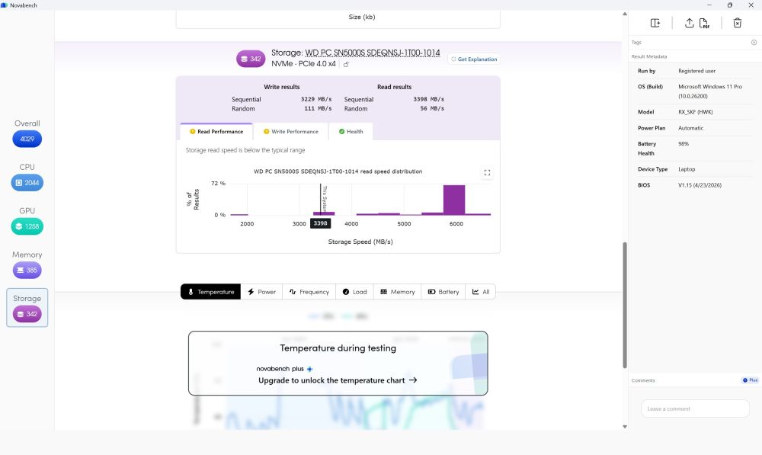Click the Sequential read value 3398 MB/s

(428, 99)
